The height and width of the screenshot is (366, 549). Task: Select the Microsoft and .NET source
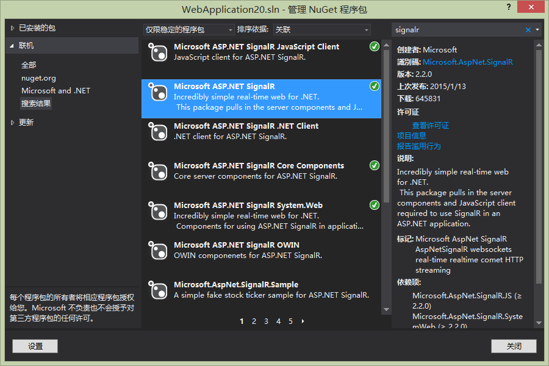tap(56, 91)
